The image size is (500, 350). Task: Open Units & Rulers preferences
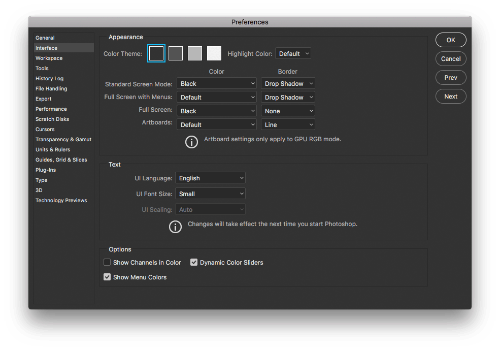pyautogui.click(x=64, y=150)
